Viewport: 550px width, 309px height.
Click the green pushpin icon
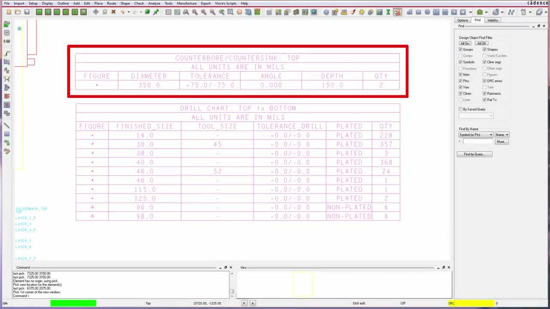pos(156,12)
